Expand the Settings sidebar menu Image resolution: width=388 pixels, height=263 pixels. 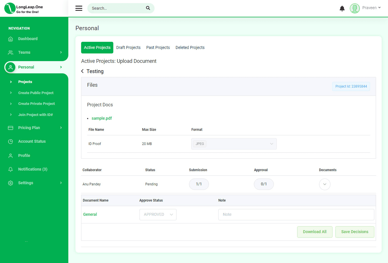(x=34, y=183)
